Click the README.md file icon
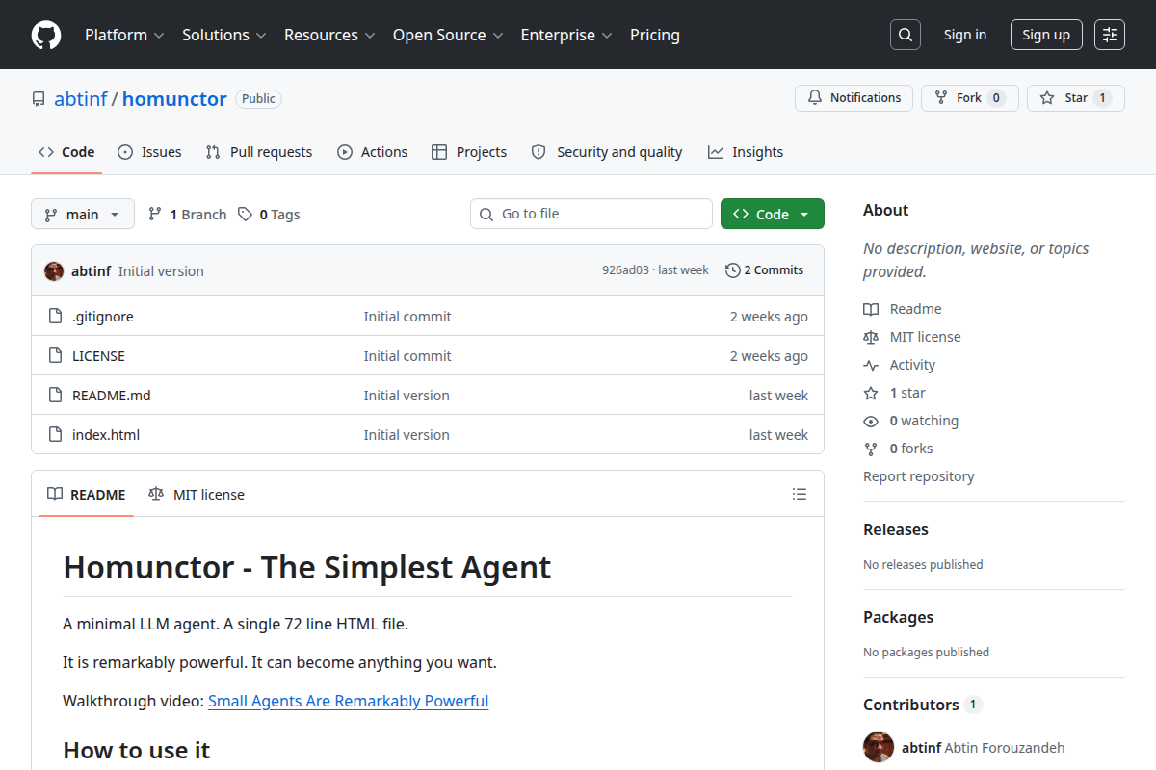Image resolution: width=1156 pixels, height=770 pixels. click(55, 396)
